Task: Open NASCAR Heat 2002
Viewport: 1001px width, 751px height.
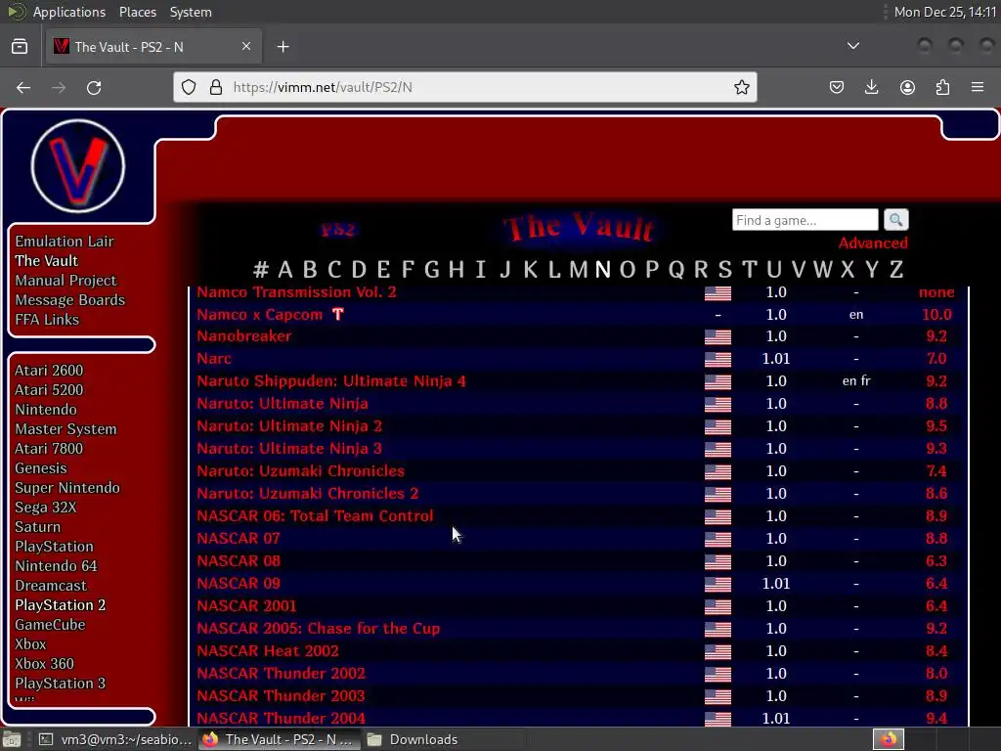Action: (x=268, y=650)
